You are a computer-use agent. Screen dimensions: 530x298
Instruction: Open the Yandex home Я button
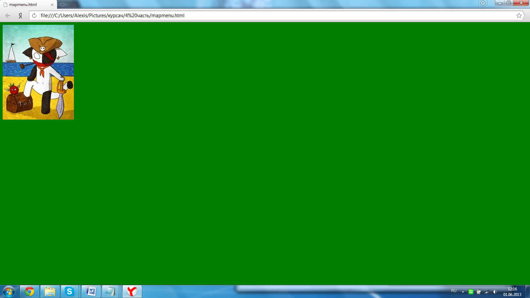(20, 16)
